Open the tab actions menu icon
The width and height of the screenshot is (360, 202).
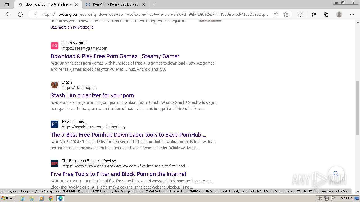tap(7, 4)
